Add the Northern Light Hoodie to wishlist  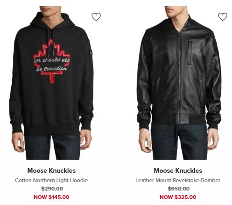[x=96, y=17]
